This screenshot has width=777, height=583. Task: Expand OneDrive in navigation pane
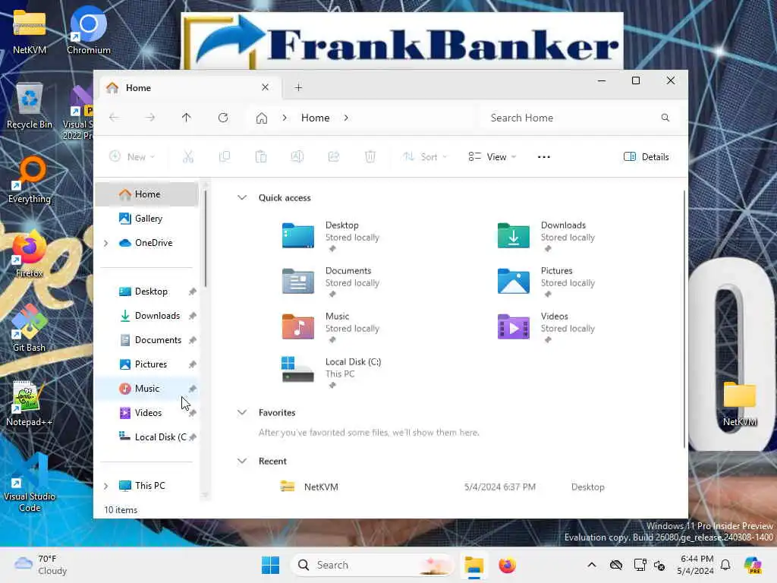(x=105, y=243)
